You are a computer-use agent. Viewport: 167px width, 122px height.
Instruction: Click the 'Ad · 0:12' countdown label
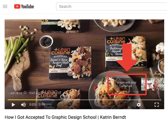(x=16, y=93)
